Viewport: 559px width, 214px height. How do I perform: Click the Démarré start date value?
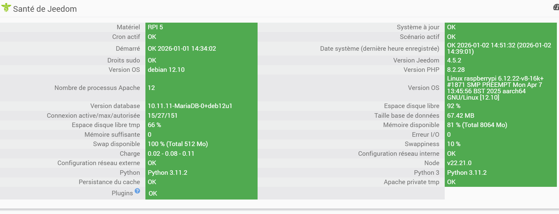(x=182, y=49)
